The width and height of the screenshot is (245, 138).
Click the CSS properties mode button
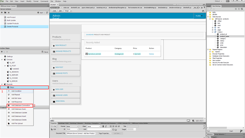pyautogui.click(x=54, y=129)
